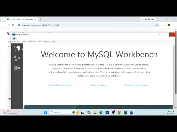Image resolution: width=177 pixels, height=132 pixels.
Task: Open the Chrome three-dot menu
Action: pyautogui.click(x=174, y=25)
